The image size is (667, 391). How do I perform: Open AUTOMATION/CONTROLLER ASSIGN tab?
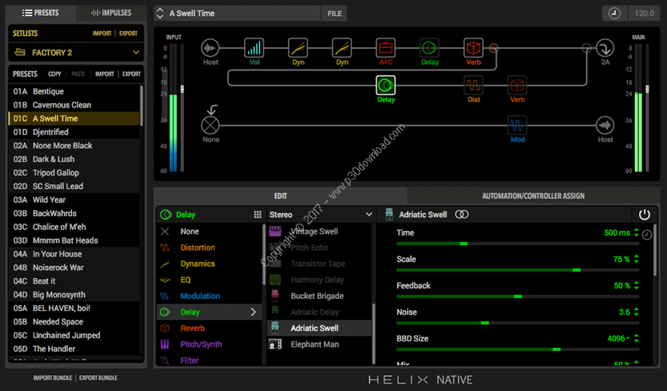533,196
